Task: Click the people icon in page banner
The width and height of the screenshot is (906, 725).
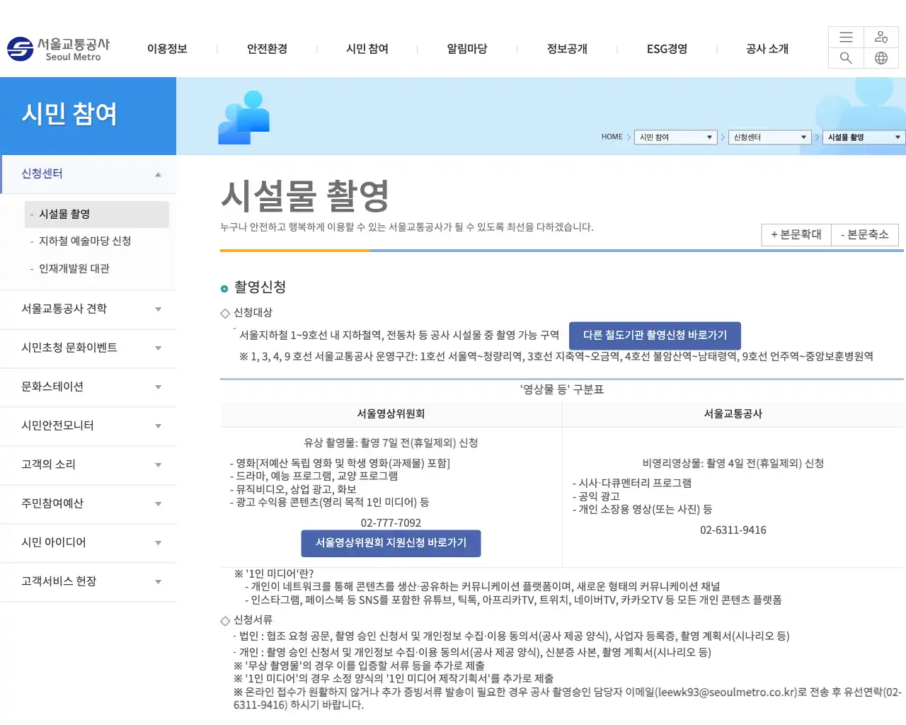Action: (244, 118)
